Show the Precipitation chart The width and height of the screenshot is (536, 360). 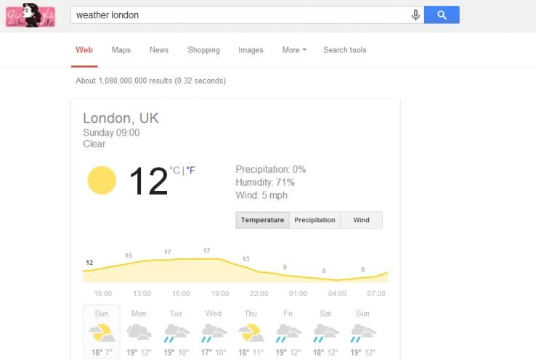pyautogui.click(x=314, y=220)
